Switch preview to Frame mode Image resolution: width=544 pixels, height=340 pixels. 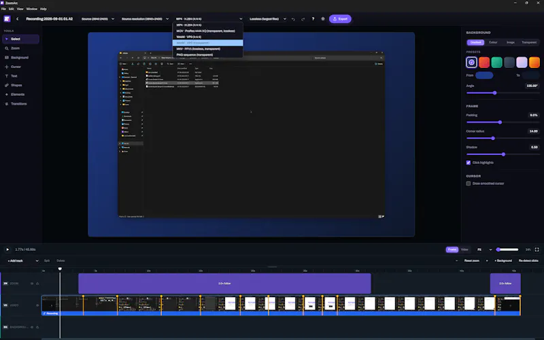(x=452, y=250)
